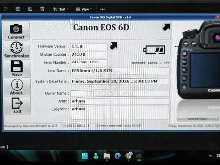Viewport: 220px width, 165px height.
Task: Click the Battery Level percentage text
Action: coord(151,63)
